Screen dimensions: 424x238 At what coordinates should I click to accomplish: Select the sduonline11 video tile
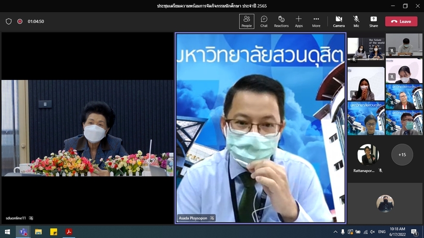(87, 128)
